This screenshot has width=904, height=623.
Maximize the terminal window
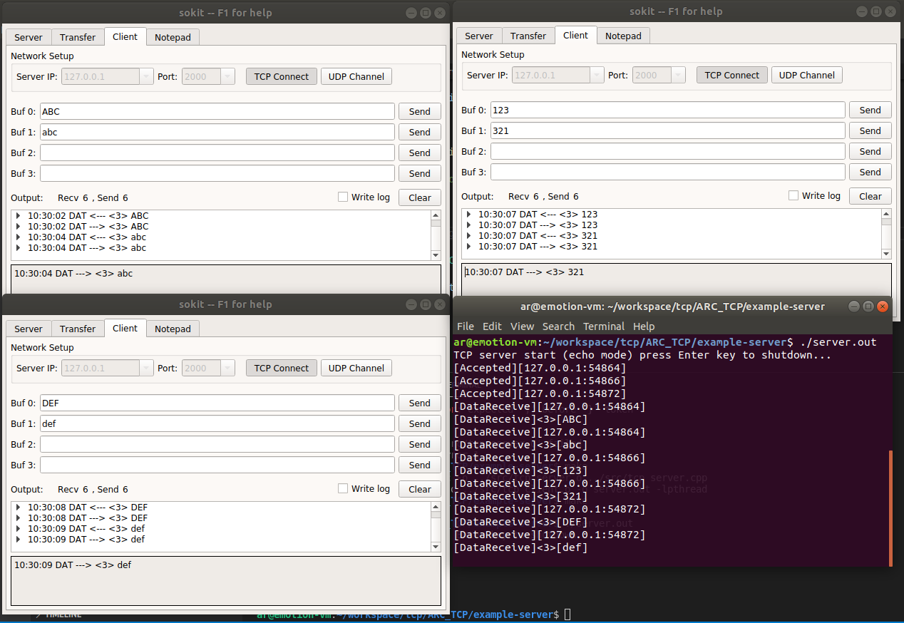tap(868, 307)
